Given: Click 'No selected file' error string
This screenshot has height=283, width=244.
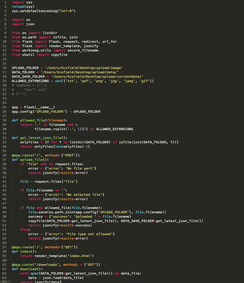Looking at the screenshot, I should click(84, 195).
